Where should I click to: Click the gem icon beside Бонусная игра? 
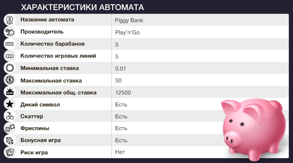click(x=9, y=140)
